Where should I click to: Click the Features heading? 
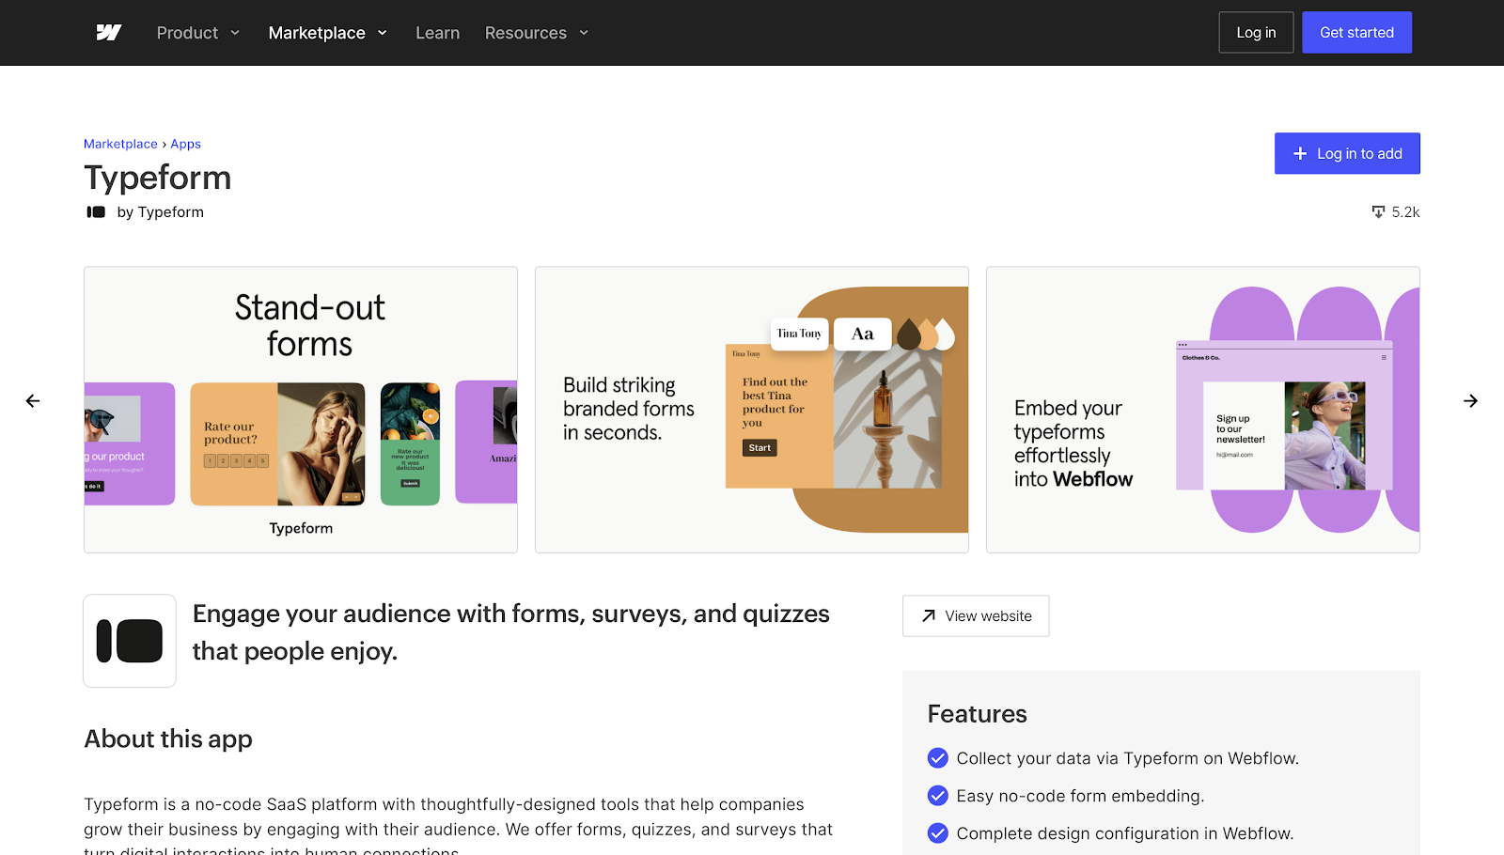[977, 714]
